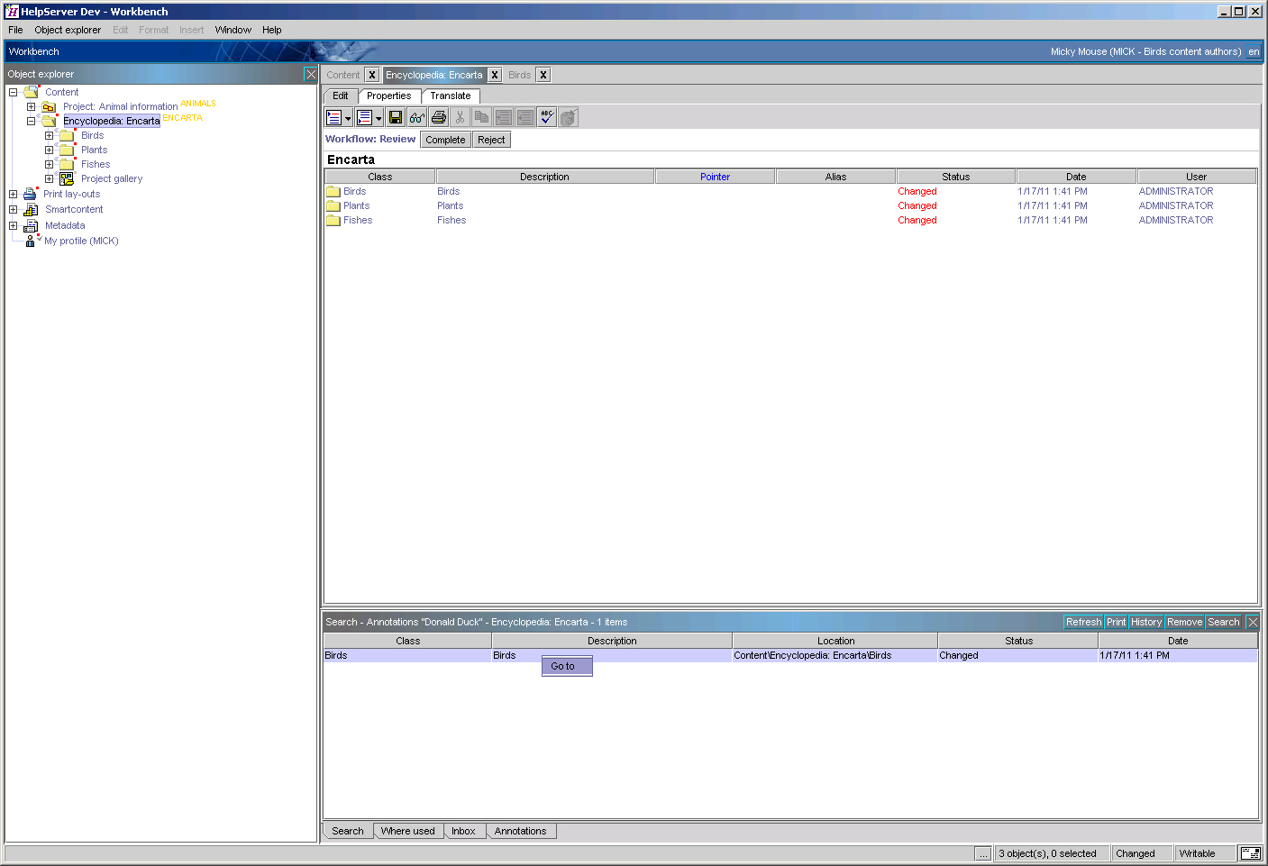Open the Where used bottom tab
1268x866 pixels.
[x=407, y=831]
